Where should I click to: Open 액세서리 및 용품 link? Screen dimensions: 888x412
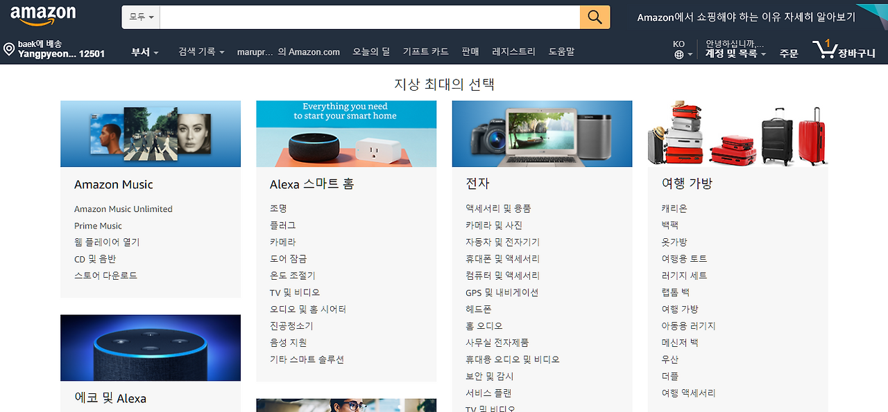coord(498,208)
